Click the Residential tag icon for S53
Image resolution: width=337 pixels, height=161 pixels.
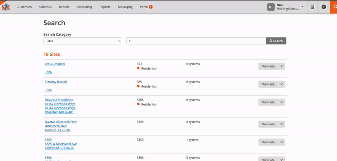[139, 68]
